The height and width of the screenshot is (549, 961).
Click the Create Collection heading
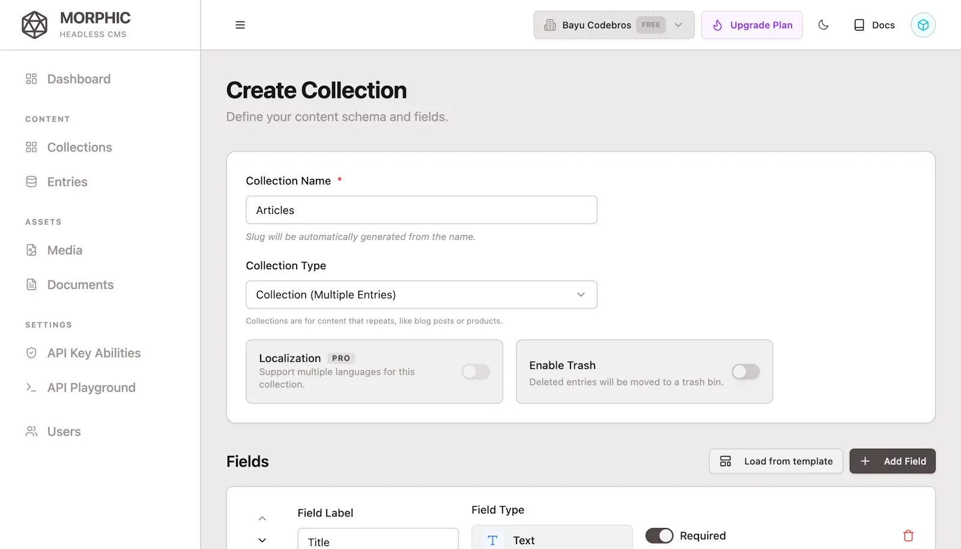point(317,90)
